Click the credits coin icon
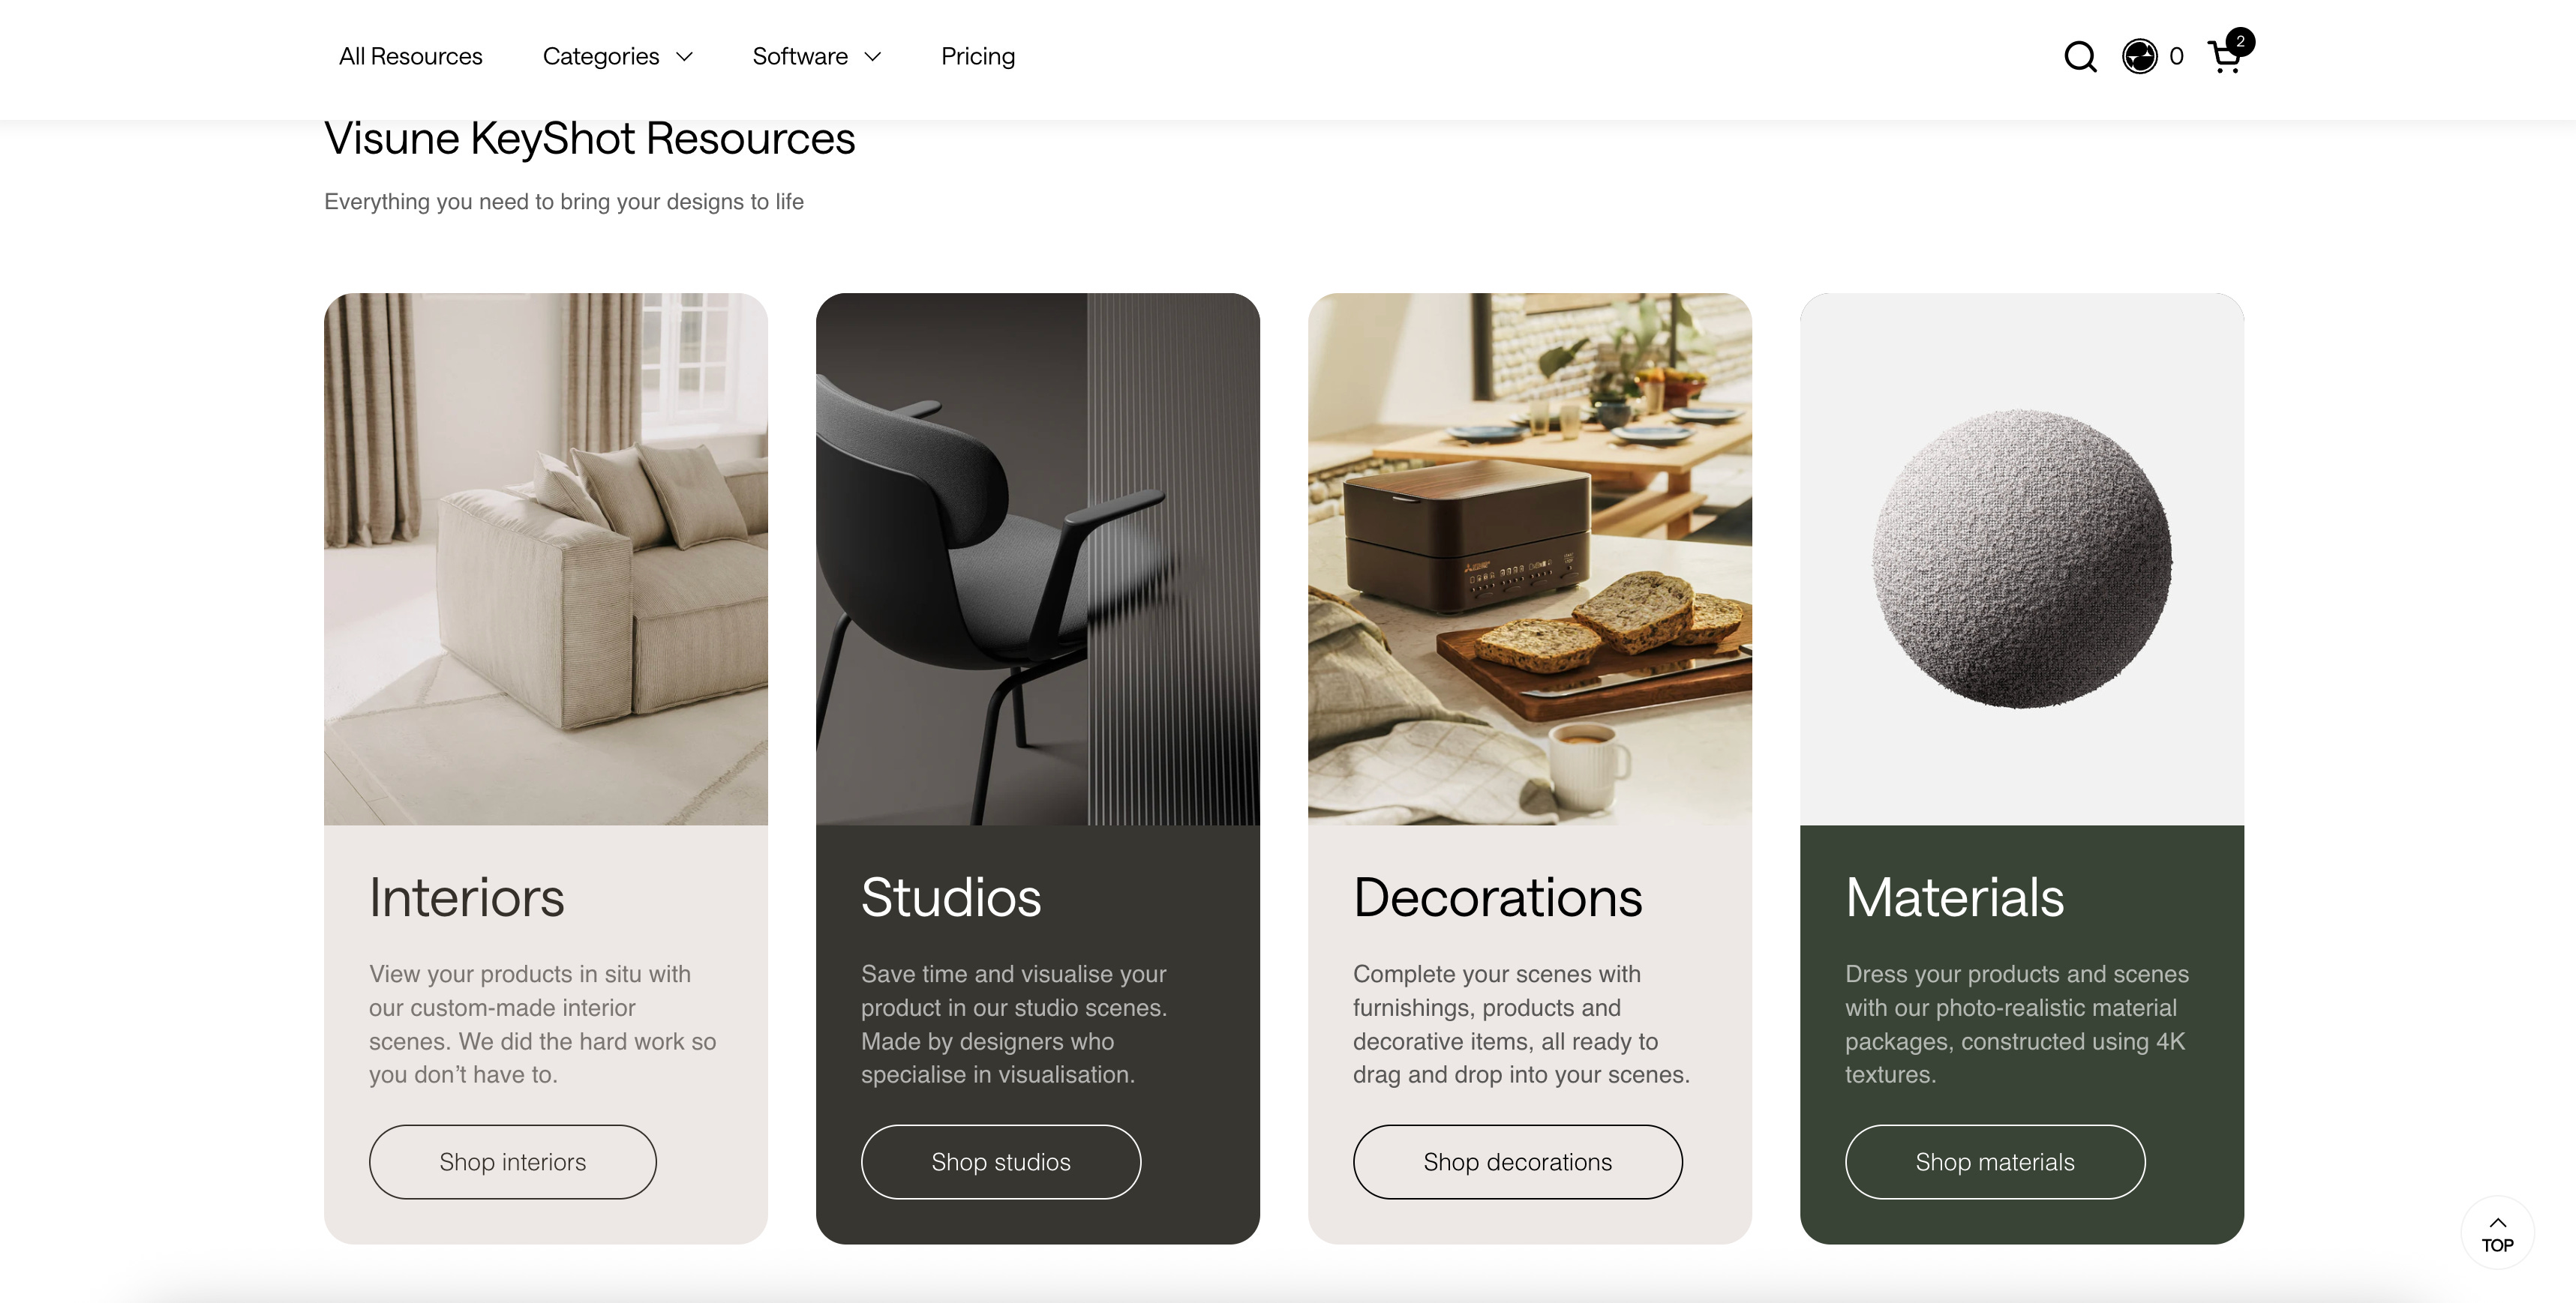 click(x=2139, y=57)
